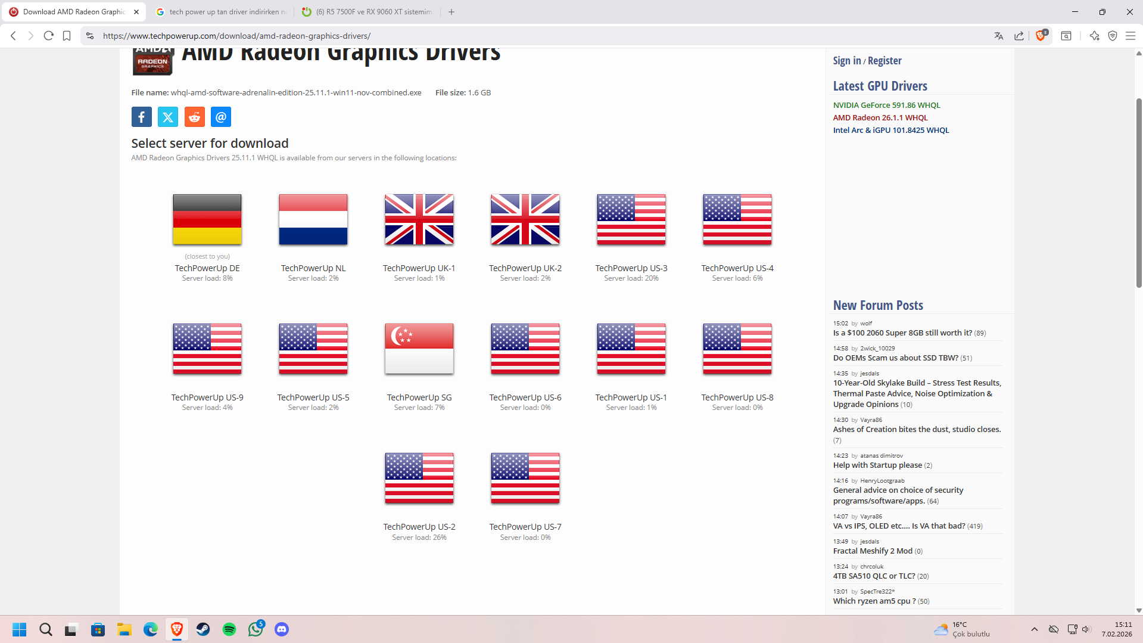1143x643 pixels.
Task: Choose the TechPowerUp US-5 server flag
Action: [313, 349]
